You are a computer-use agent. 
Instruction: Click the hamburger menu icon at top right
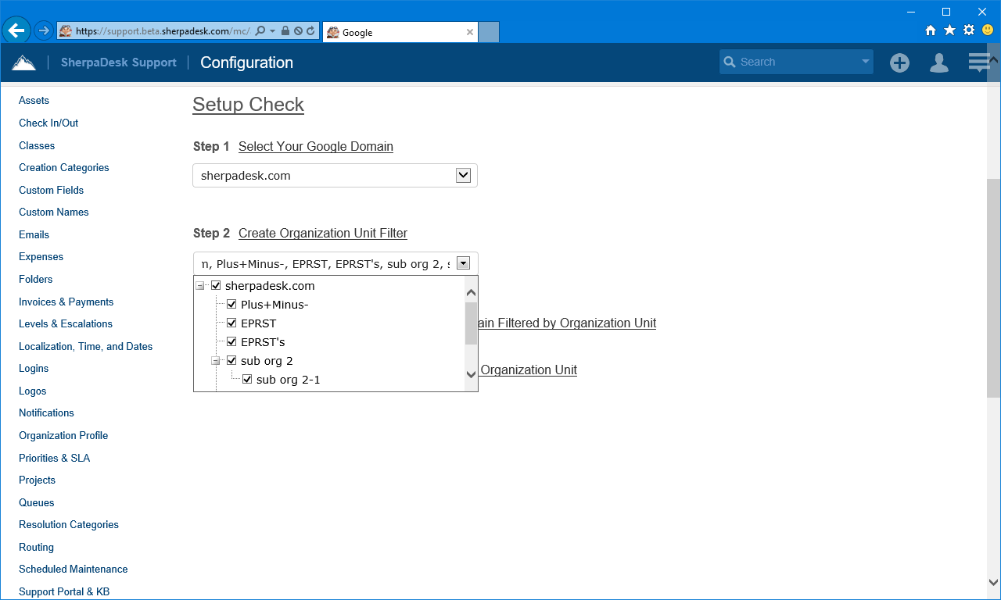pos(978,61)
